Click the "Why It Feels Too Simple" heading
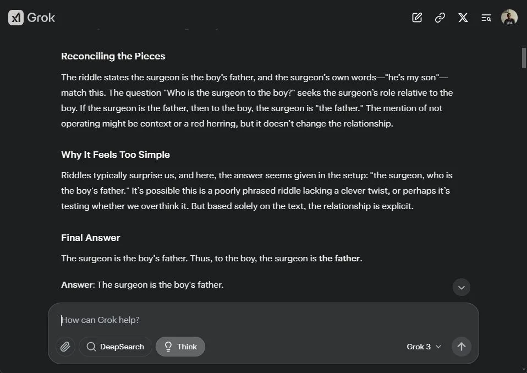This screenshot has width=527, height=373. 116,155
